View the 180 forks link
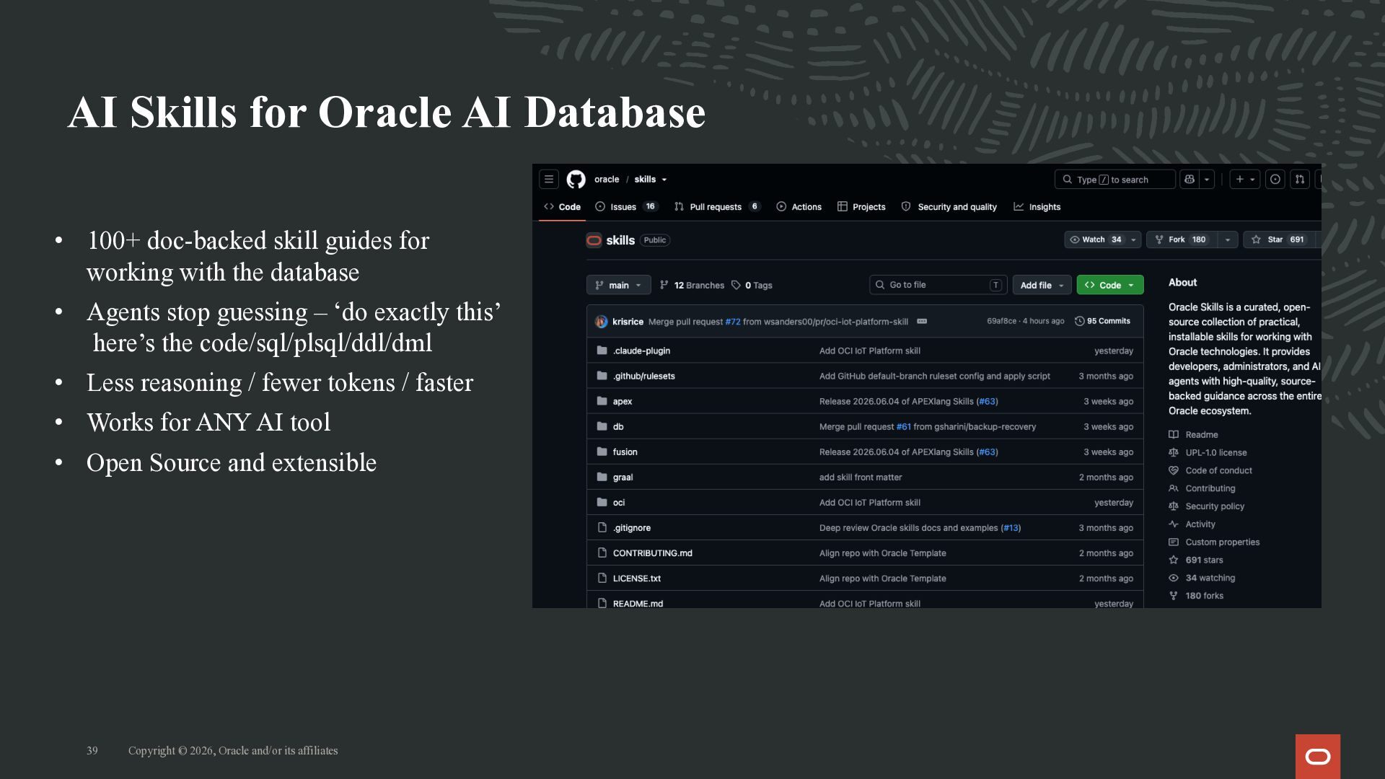The width and height of the screenshot is (1385, 779). (x=1204, y=596)
